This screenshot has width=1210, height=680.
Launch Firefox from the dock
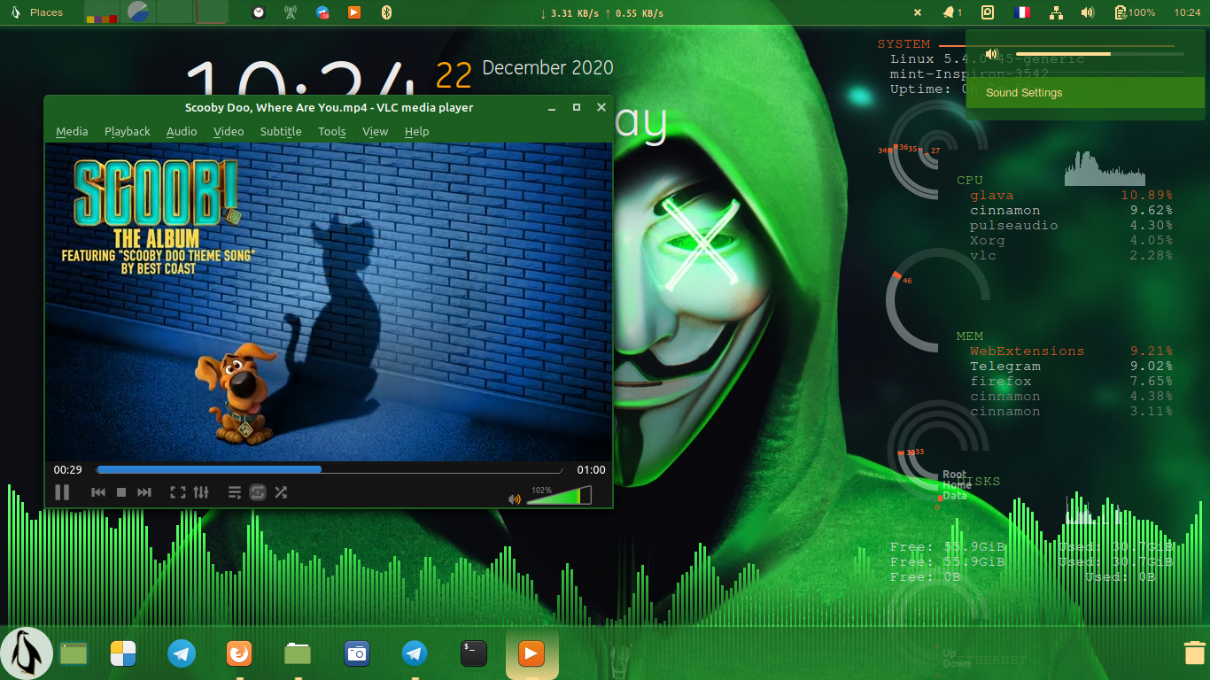point(238,653)
